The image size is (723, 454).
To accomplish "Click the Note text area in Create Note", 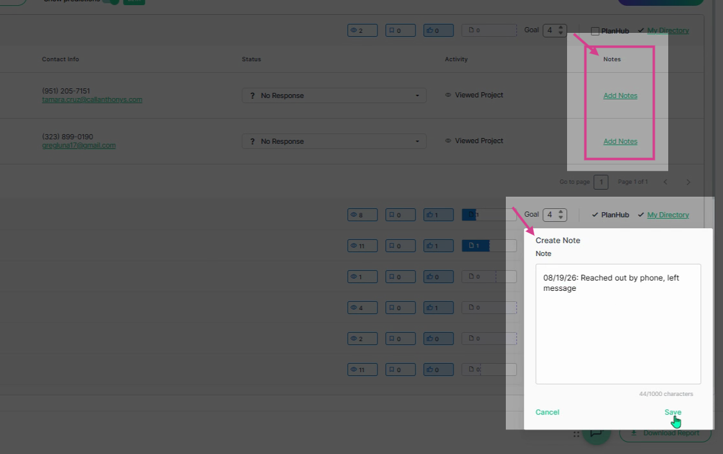I will point(618,324).
